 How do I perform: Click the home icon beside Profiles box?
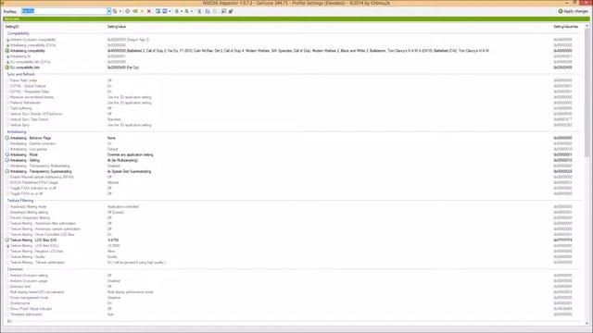[x=115, y=11]
